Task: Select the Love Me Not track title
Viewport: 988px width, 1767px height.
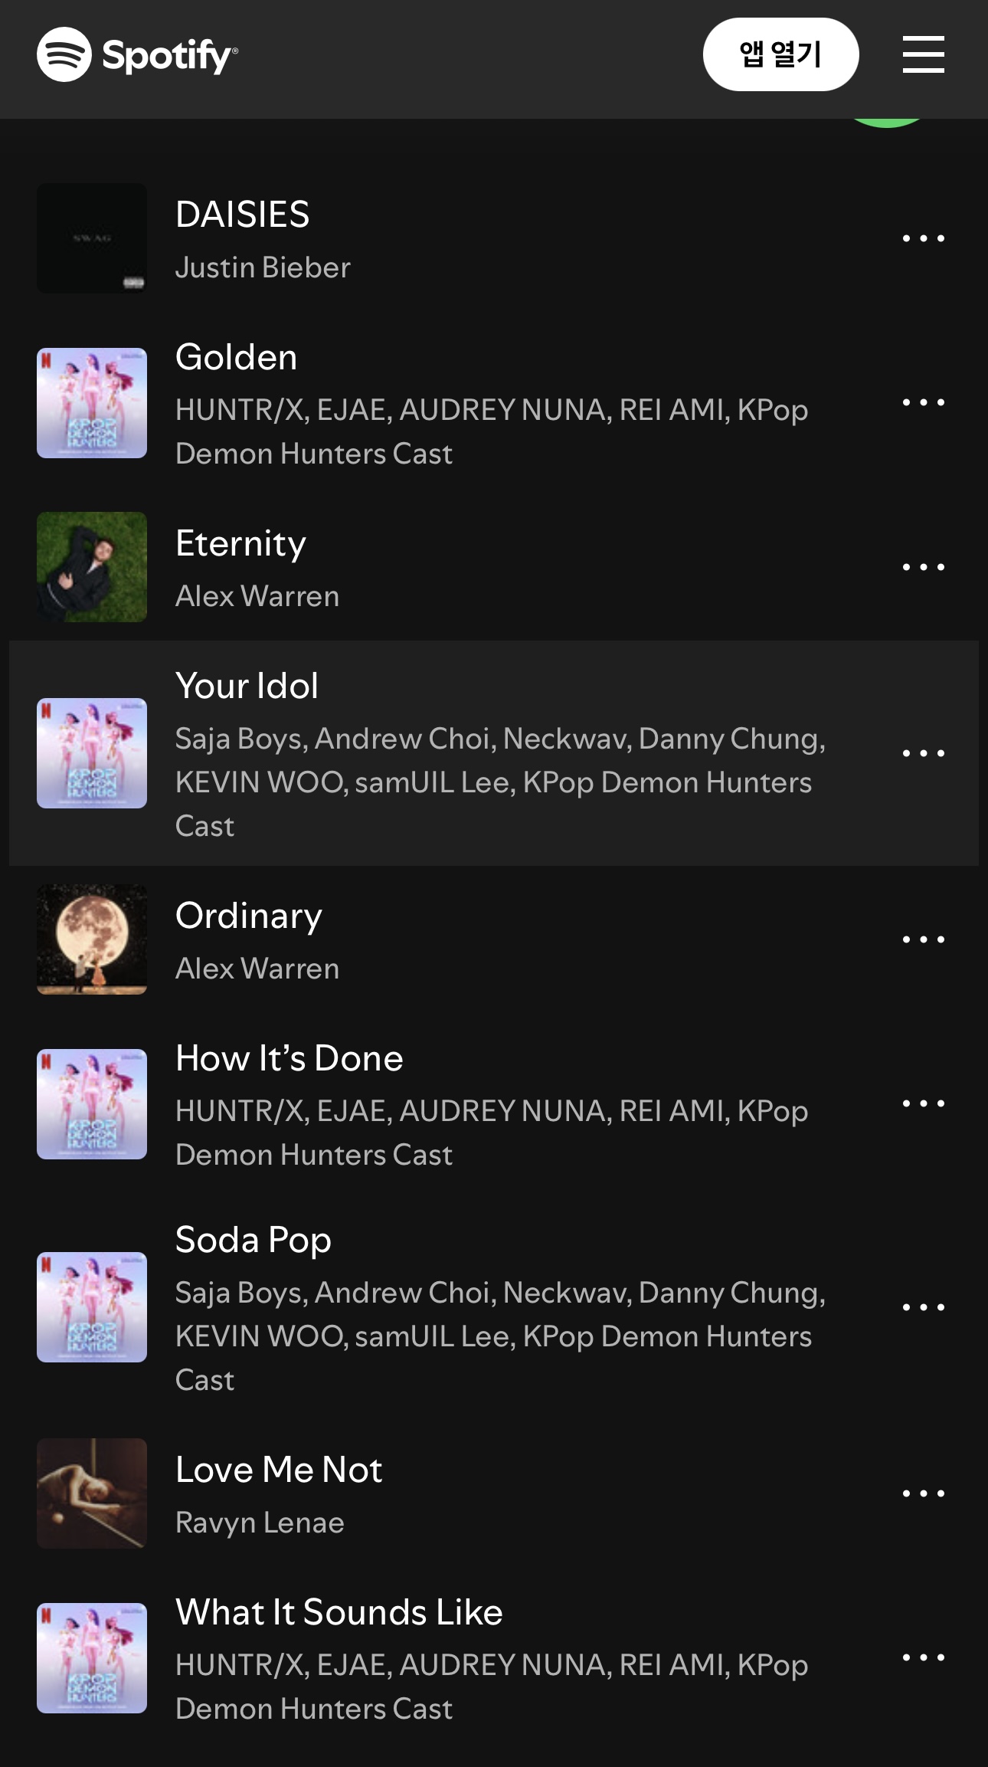Action: coord(279,1470)
